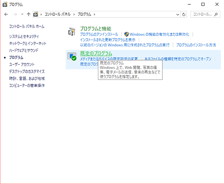Open the recent locations dropdown chevron
224x184 pixels.
coord(22,14)
